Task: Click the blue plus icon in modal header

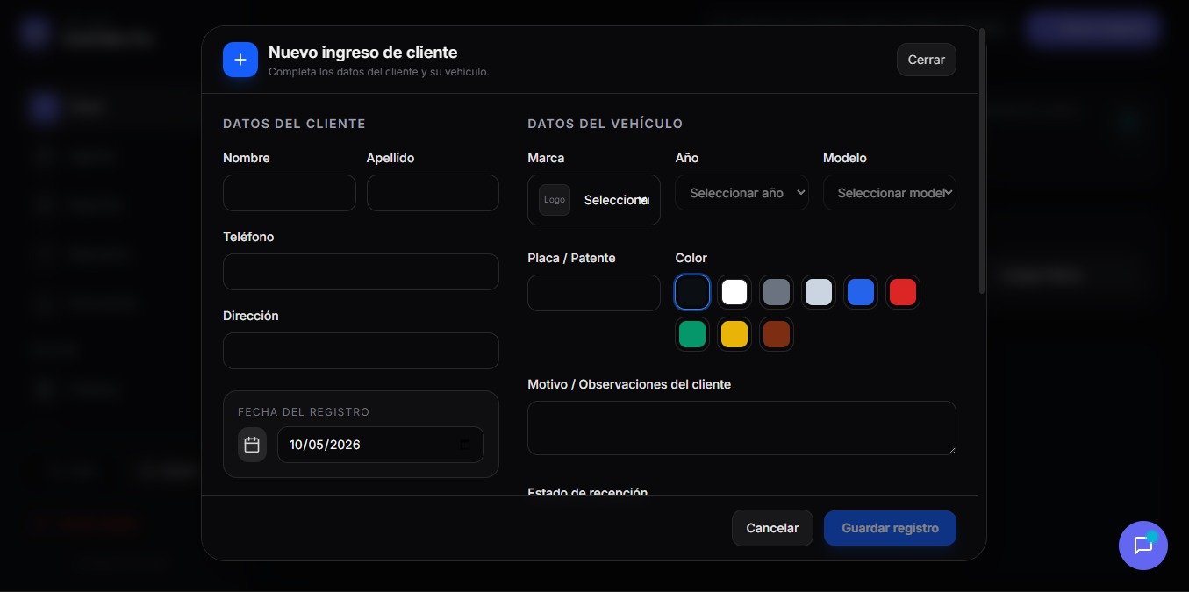Action: point(240,60)
